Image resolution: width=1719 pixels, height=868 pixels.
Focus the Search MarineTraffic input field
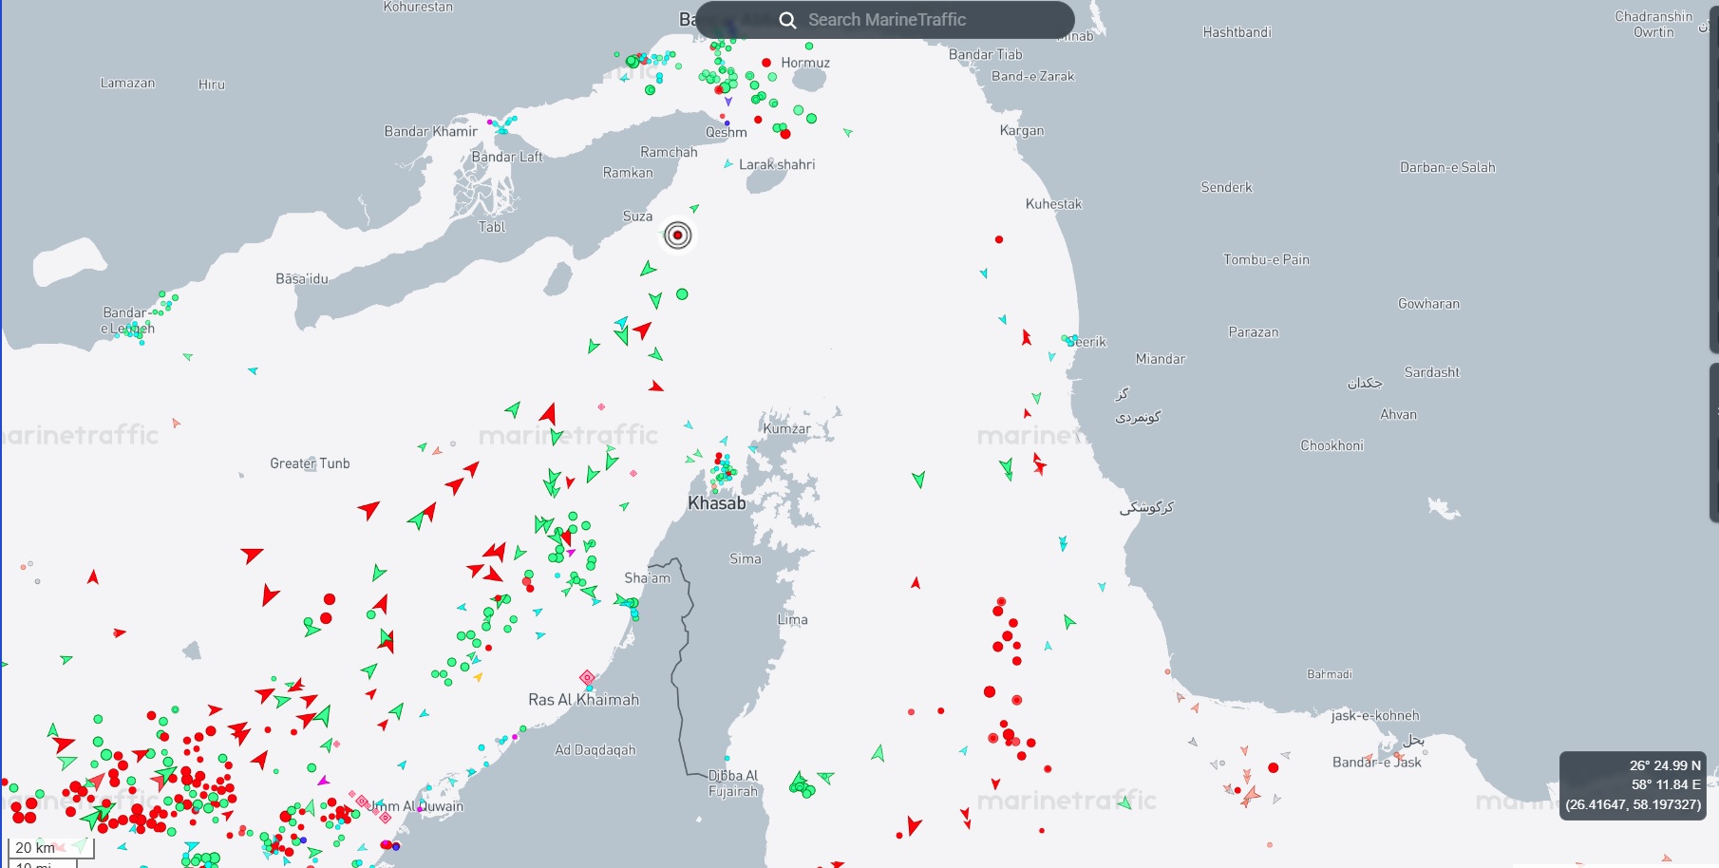[885, 20]
